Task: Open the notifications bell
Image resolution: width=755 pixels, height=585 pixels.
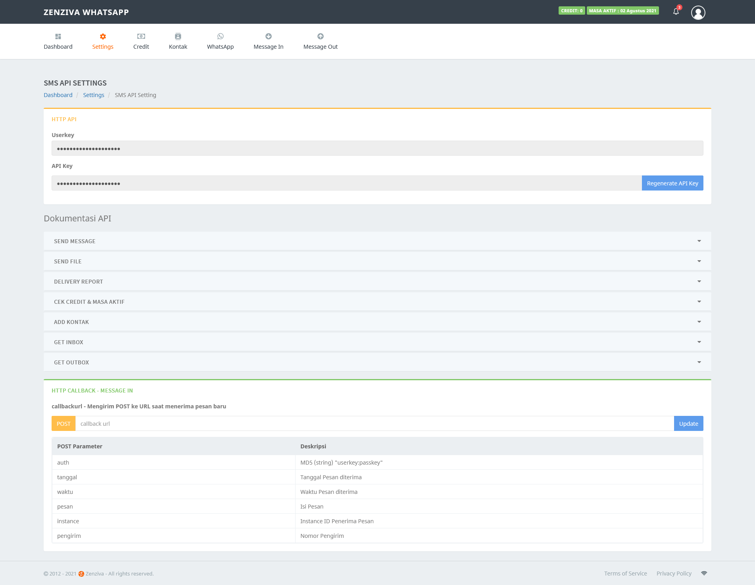Action: click(676, 11)
